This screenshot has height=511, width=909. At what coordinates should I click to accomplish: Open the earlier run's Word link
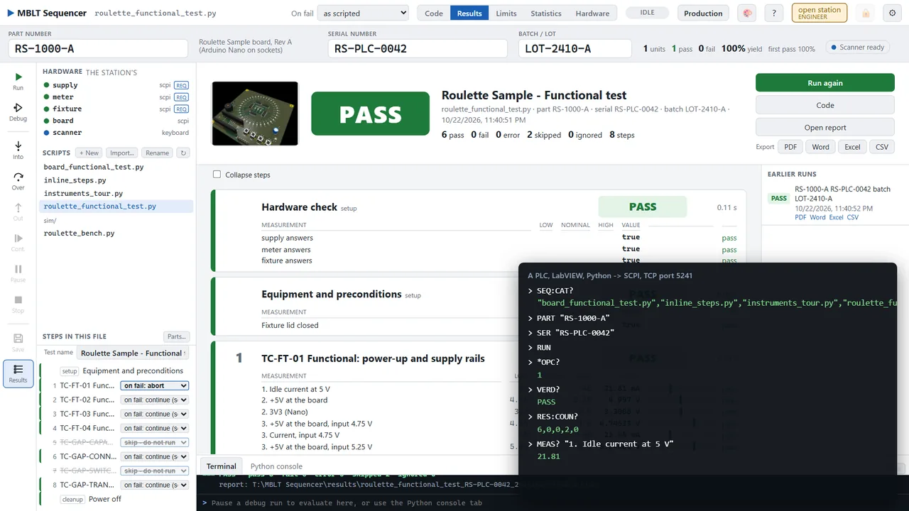817,217
